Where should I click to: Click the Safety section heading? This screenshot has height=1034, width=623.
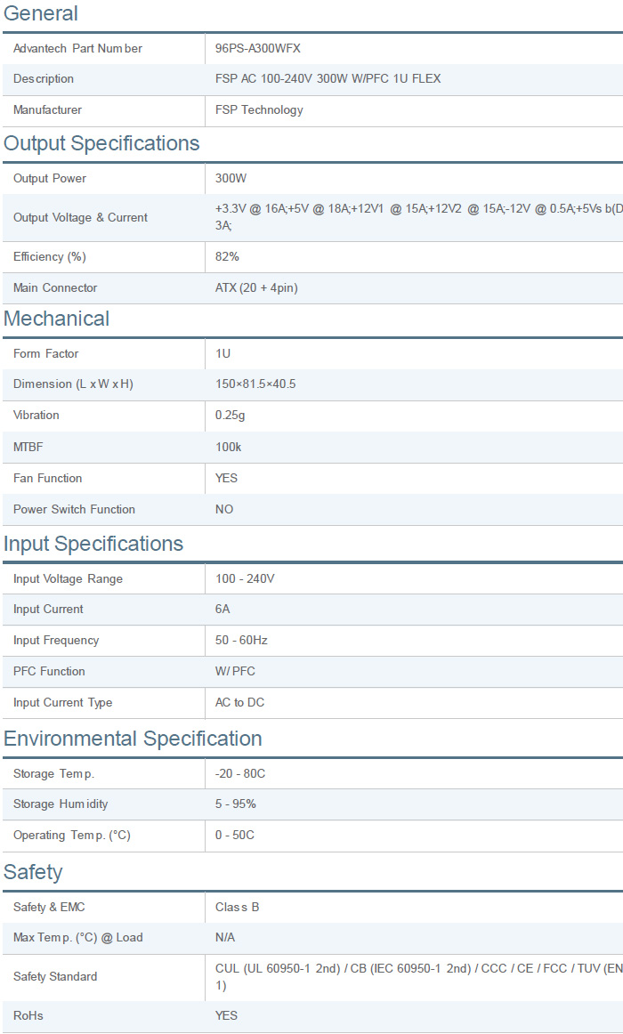pos(33,871)
